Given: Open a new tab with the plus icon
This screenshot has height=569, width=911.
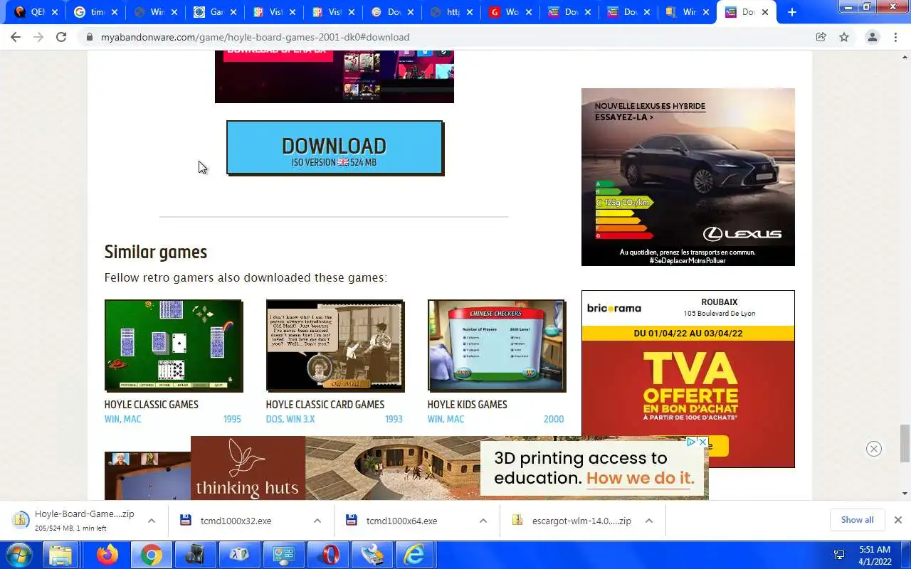Looking at the screenshot, I should pos(791,12).
